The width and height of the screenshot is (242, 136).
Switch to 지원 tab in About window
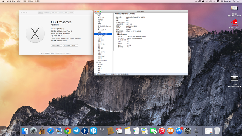pos(66,13)
